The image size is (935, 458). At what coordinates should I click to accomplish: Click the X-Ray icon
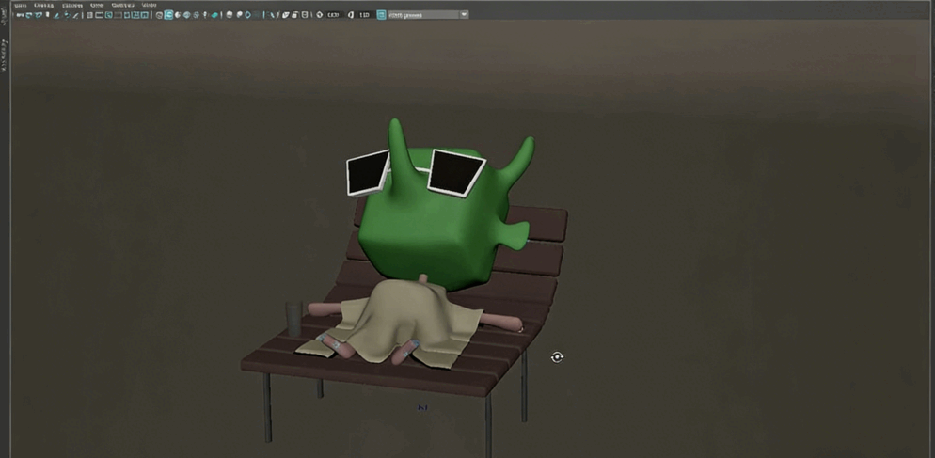coord(285,15)
